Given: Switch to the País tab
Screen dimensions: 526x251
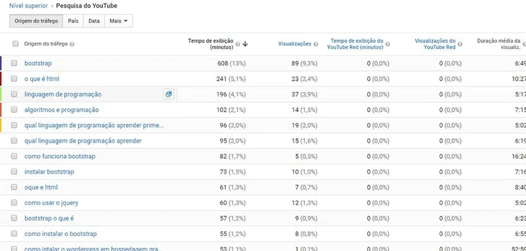Looking at the screenshot, I should (73, 21).
